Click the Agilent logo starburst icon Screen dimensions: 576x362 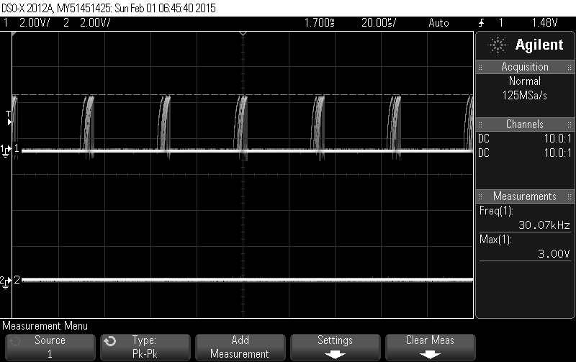click(498, 45)
